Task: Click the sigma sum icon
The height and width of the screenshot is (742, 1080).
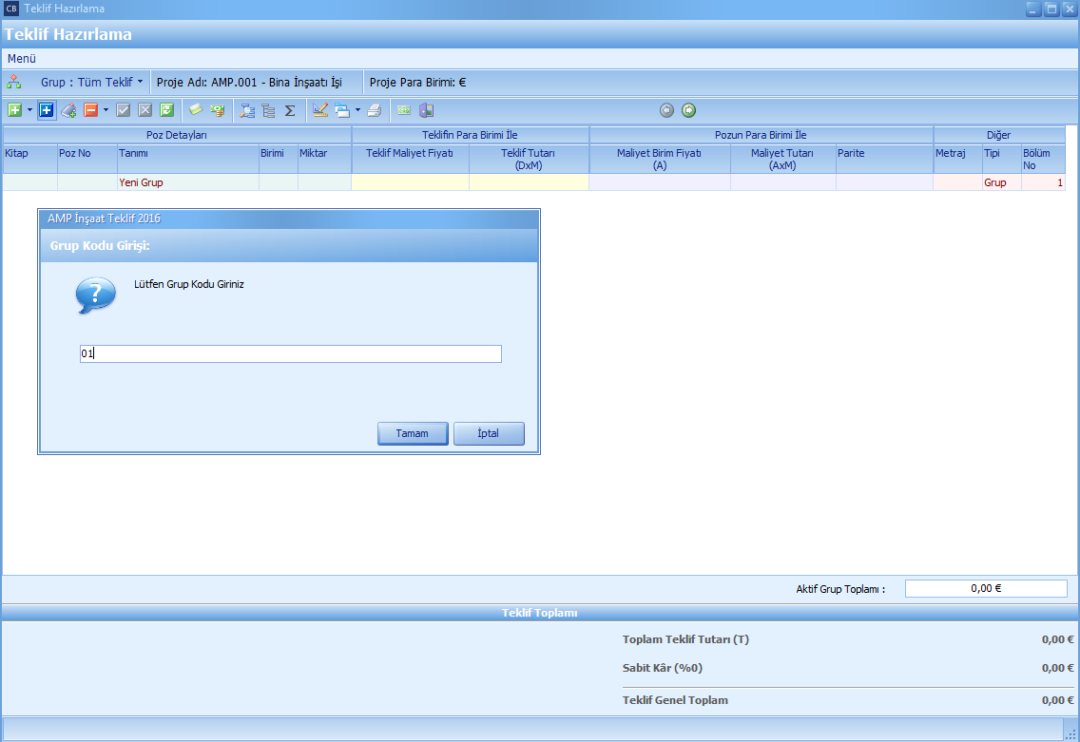Action: [290, 110]
